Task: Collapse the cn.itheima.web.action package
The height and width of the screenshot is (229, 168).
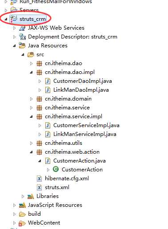Action: pos(31,152)
